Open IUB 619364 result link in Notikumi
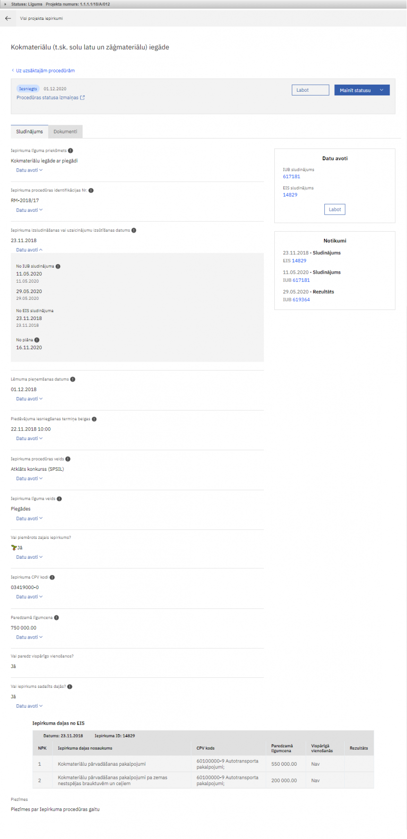Screen dimensions: 407x839 (301, 300)
